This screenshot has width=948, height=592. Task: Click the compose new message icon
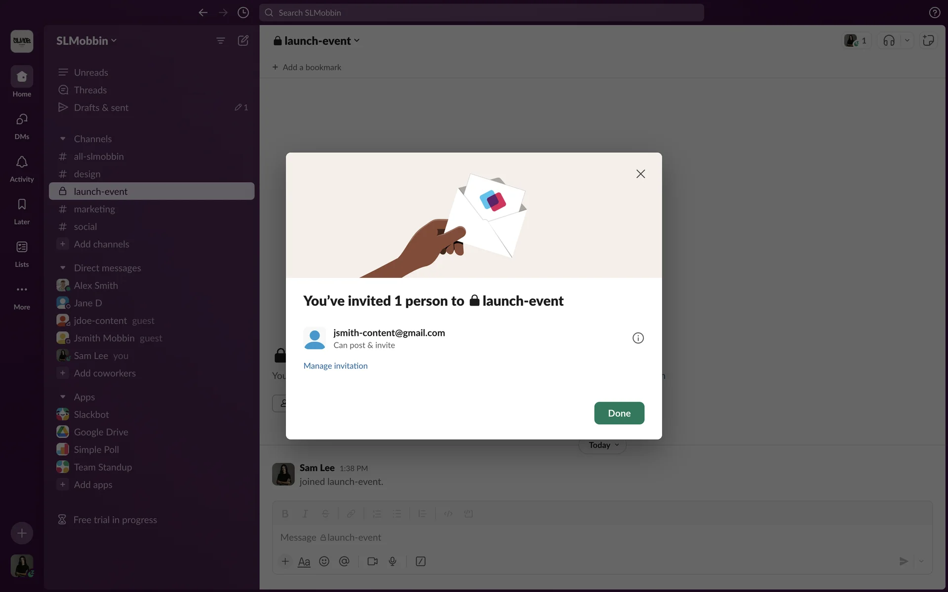[243, 40]
